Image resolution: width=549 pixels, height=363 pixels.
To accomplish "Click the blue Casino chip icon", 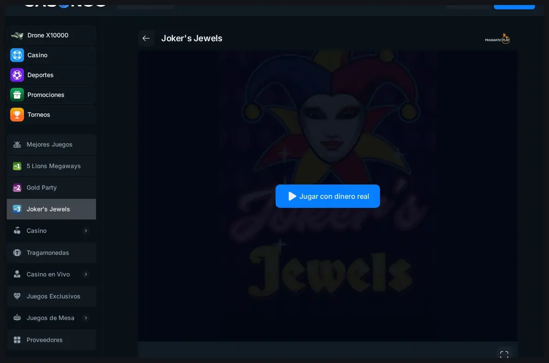I will (17, 55).
